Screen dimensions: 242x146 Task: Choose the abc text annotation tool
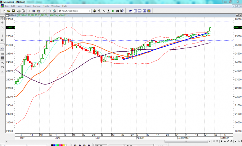(x=2, y=53)
